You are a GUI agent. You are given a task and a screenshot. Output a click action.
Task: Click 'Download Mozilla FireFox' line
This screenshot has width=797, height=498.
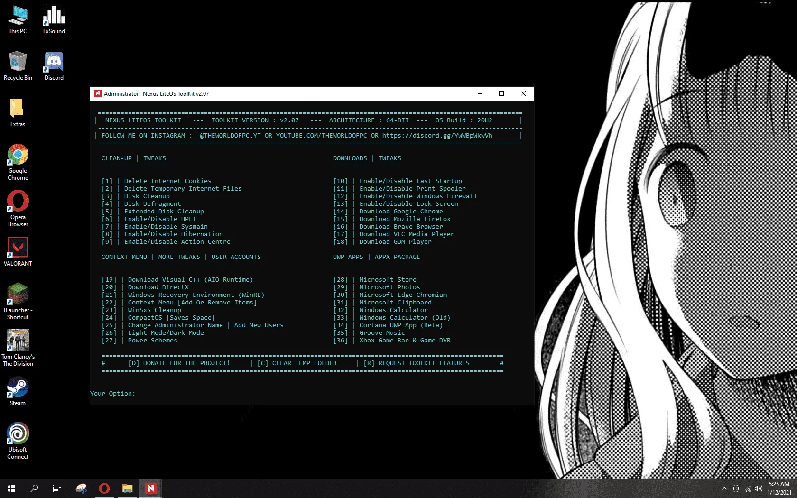tap(405, 219)
